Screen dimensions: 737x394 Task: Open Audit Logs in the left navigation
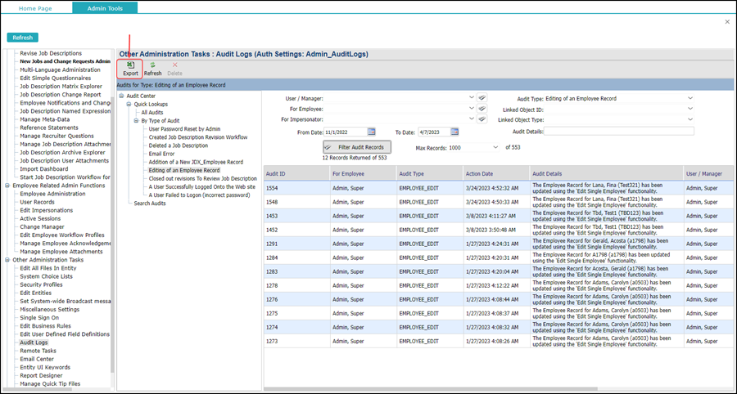coord(34,343)
